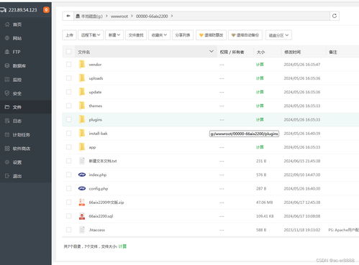This screenshot has width=359, height=265.
Task: Refresh the file list with reload icon
Action: tap(335, 16)
